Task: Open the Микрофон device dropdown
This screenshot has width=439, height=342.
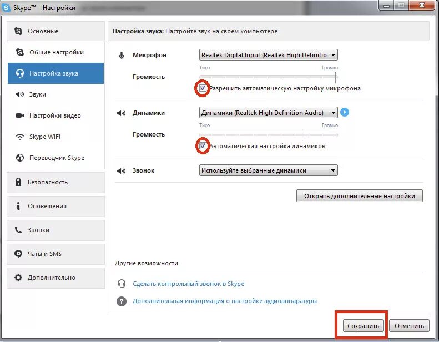Action: (x=269, y=55)
